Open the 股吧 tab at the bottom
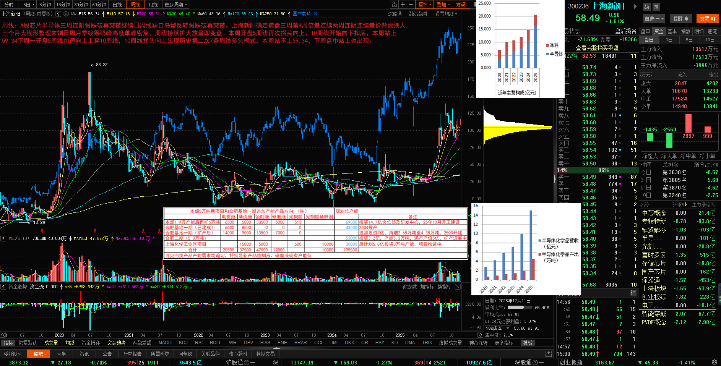This screenshot has height=366, width=721. 38,354
